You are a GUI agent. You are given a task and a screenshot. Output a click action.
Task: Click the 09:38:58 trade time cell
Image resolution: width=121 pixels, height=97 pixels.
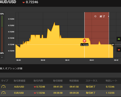[x=58, y=93]
